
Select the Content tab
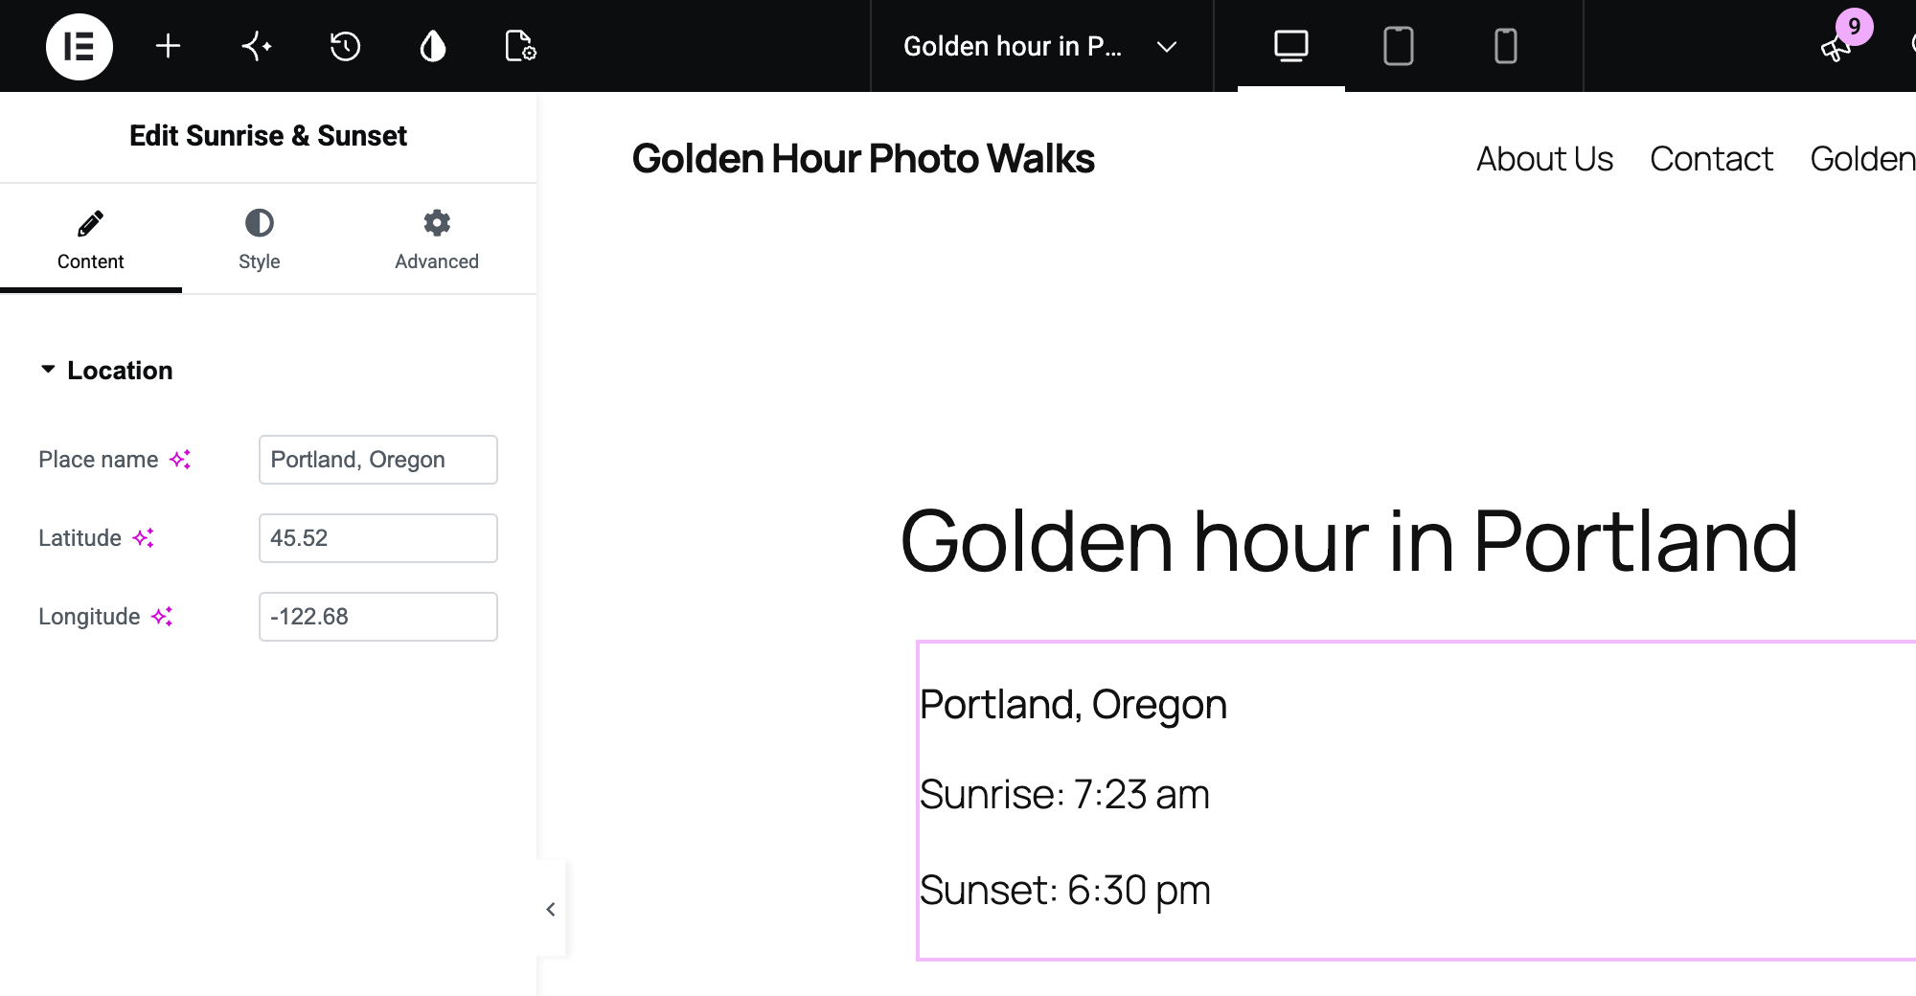click(90, 240)
